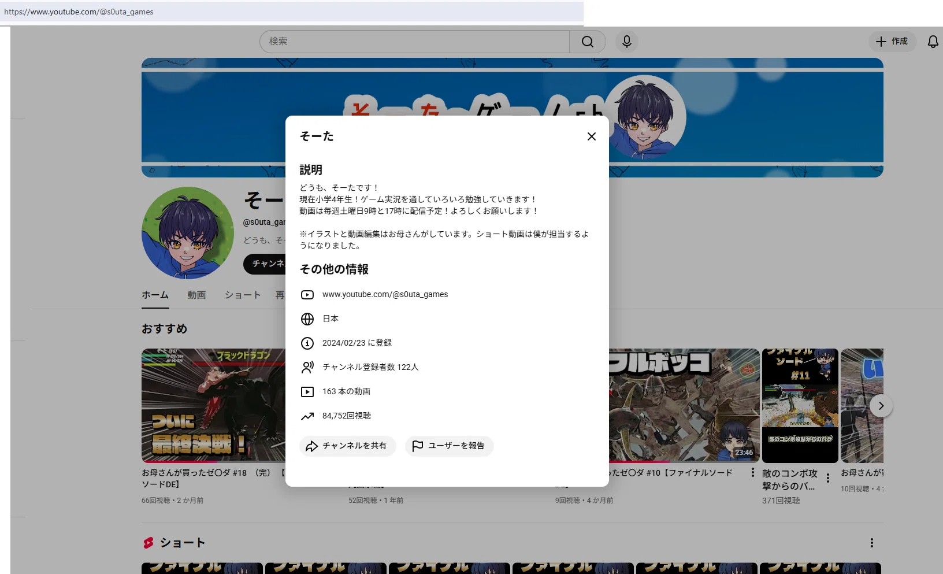Click the おすすめ section heading
This screenshot has width=943, height=574.
(165, 328)
